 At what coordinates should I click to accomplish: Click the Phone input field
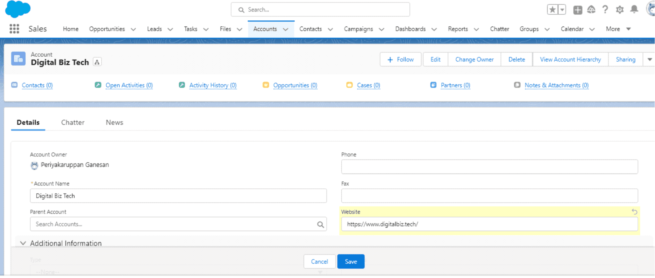point(489,167)
